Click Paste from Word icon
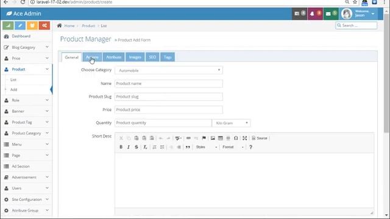Viewport: 390px width, 219px height. [x=152, y=138]
